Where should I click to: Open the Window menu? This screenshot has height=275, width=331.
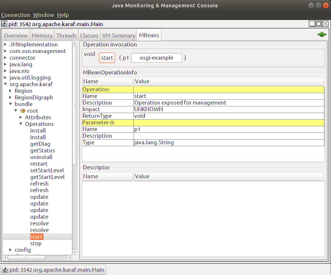43,15
